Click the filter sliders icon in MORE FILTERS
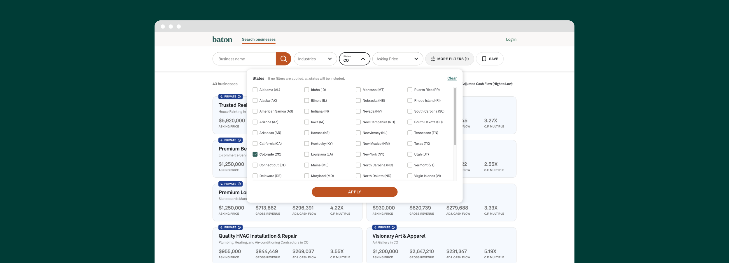The image size is (729, 263). tap(433, 59)
